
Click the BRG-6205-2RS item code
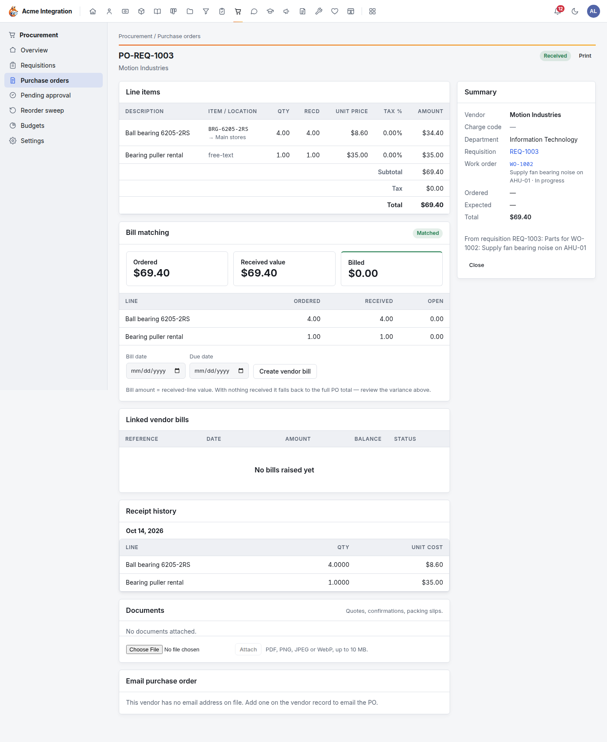[228, 129]
